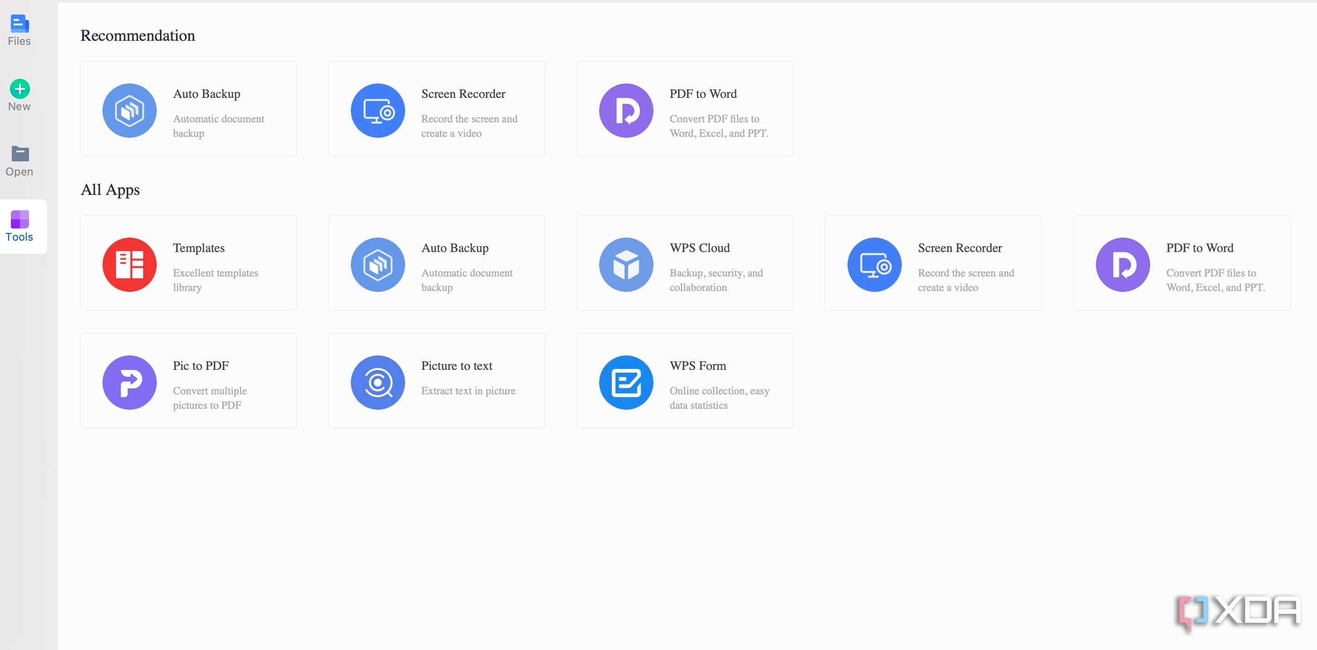Click Screen Recorder icon in All Apps
This screenshot has height=650, width=1317.
pyautogui.click(x=875, y=264)
